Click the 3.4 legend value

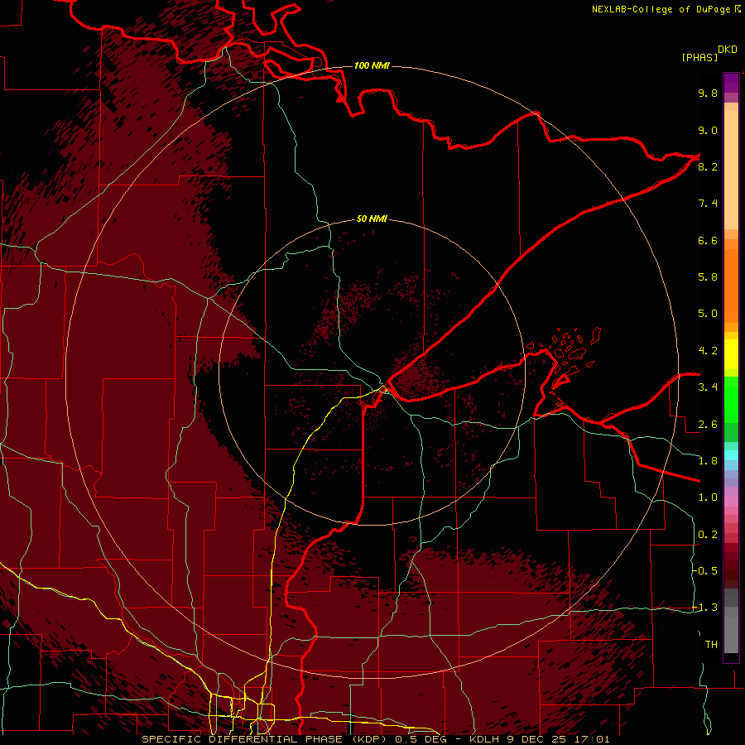[x=708, y=387]
